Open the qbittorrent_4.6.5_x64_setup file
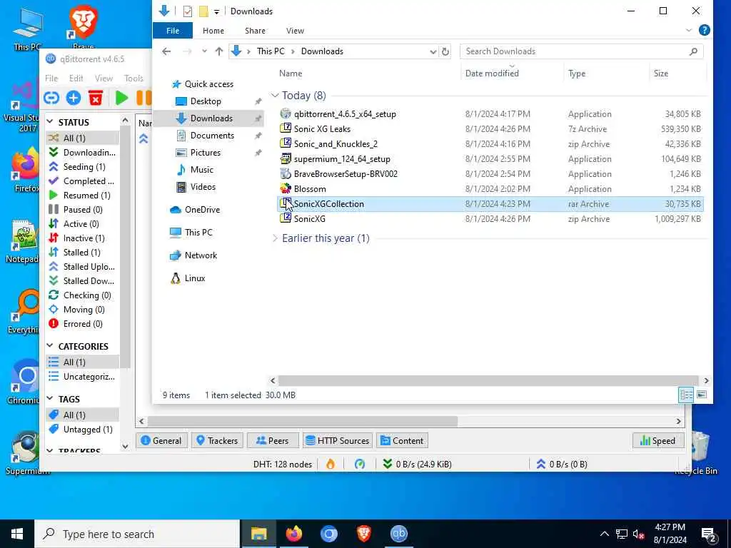The image size is (731, 548). (345, 114)
